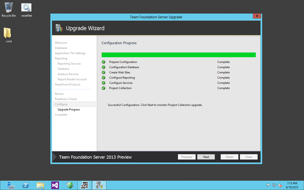
Task: Select the Complete wizard step
Action: point(61,115)
